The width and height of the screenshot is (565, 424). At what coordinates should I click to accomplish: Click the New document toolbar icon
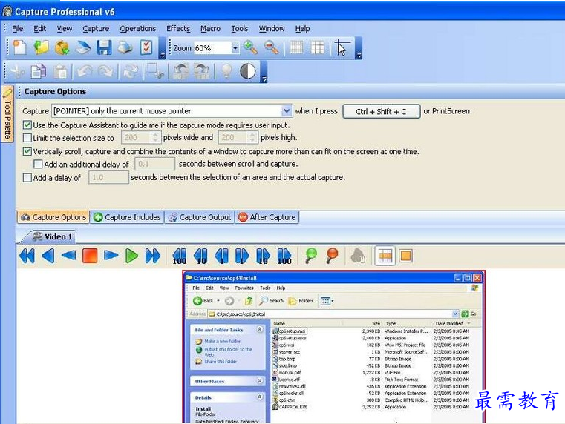[x=20, y=47]
